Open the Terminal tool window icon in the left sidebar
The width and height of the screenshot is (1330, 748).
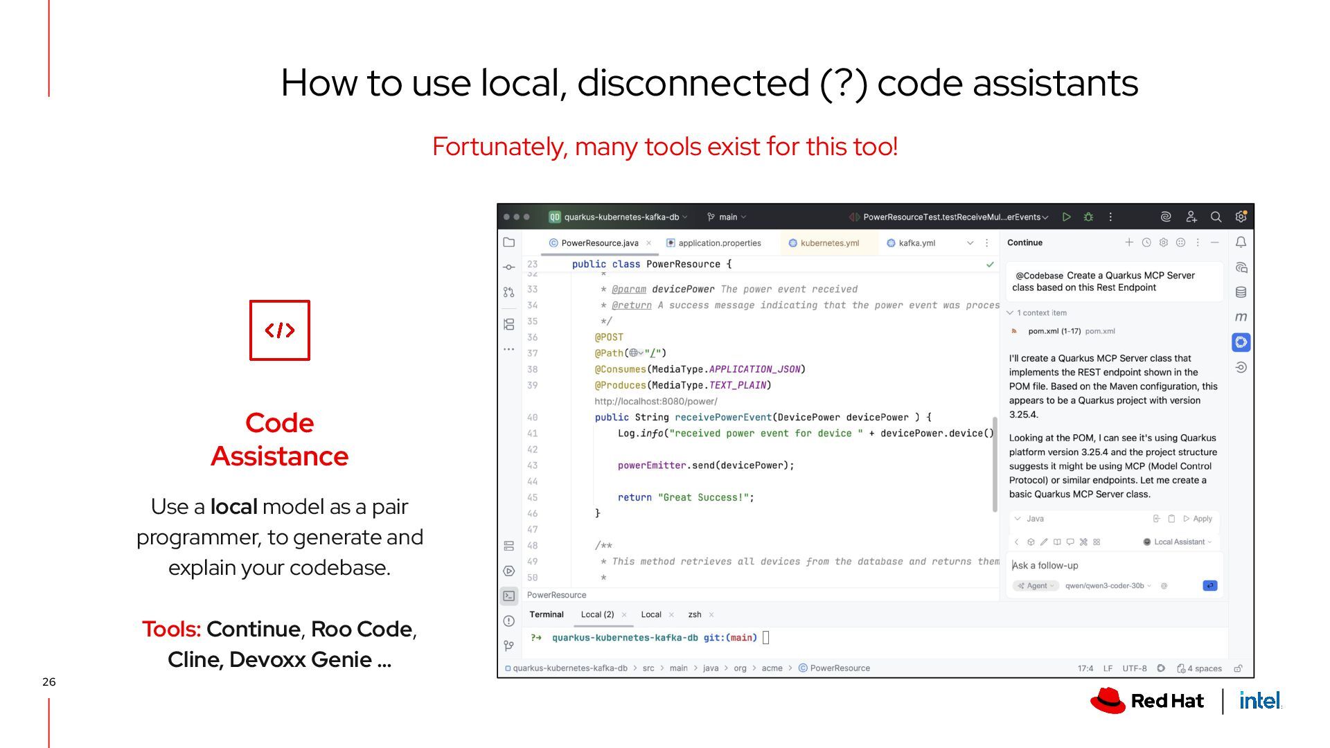coord(509,596)
